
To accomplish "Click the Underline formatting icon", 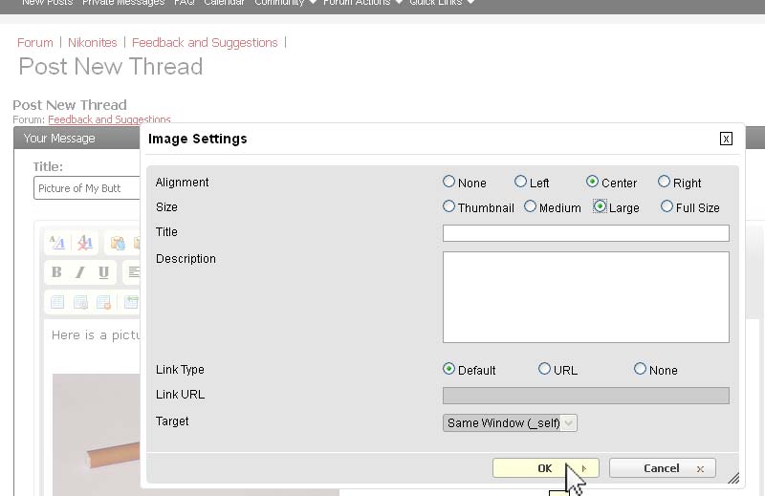I will [x=103, y=272].
